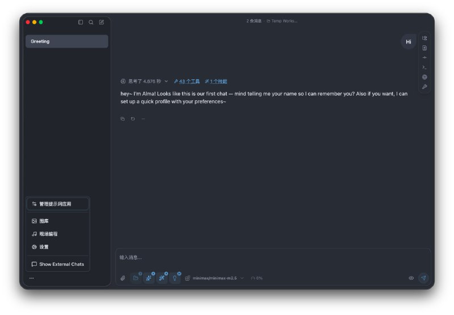Viewport: 454px width, 315px height.
Task: Click the Temp Works... workspace label in header
Action: pos(282,21)
